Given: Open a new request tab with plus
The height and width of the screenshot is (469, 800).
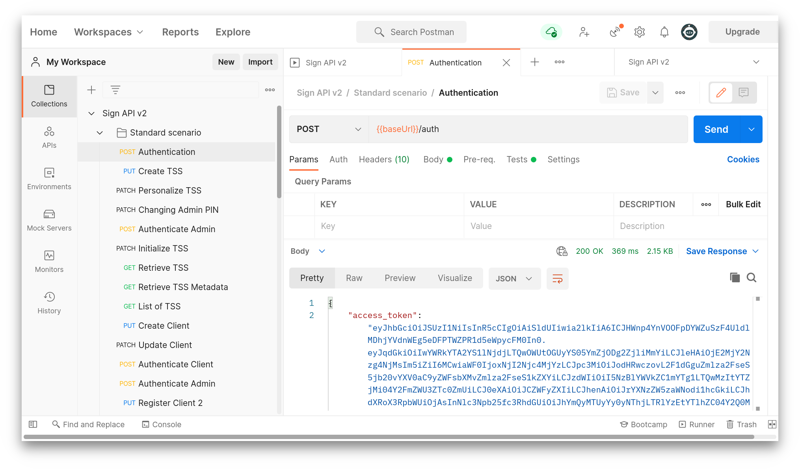Looking at the screenshot, I should point(534,62).
